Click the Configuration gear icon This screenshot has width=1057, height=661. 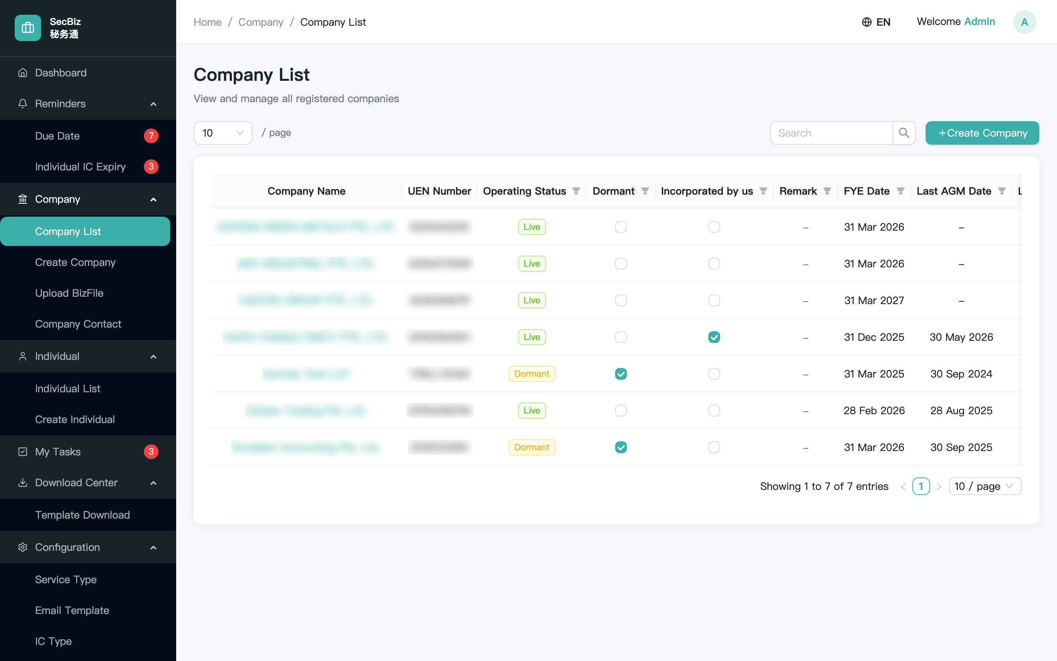point(23,547)
